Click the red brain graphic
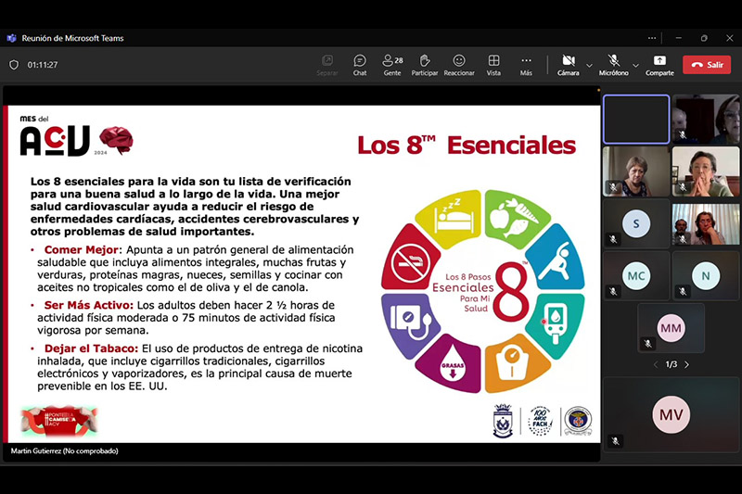 [x=116, y=140]
